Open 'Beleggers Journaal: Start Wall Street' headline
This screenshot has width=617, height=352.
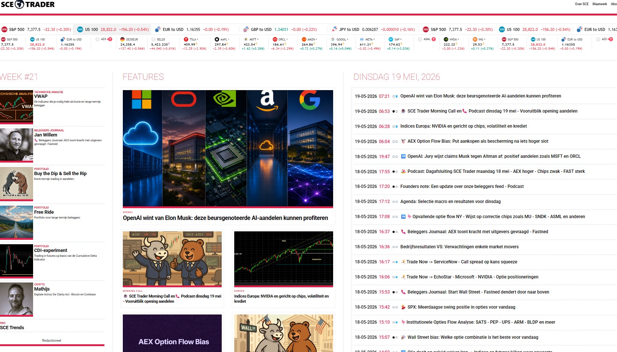pyautogui.click(x=478, y=292)
